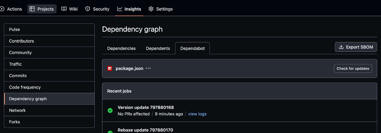Click the Rebase update 797880170 title
Viewport: 381px width, 133px height.
[x=145, y=130]
